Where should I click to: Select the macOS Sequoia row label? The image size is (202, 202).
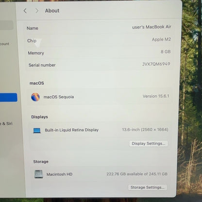click(x=59, y=97)
